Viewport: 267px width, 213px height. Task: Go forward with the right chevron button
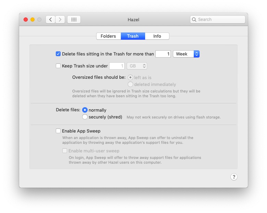[x=60, y=20]
